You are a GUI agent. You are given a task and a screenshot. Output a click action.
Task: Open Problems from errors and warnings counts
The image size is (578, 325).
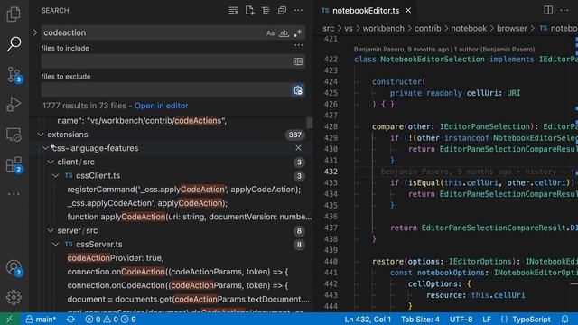pyautogui.click(x=110, y=319)
